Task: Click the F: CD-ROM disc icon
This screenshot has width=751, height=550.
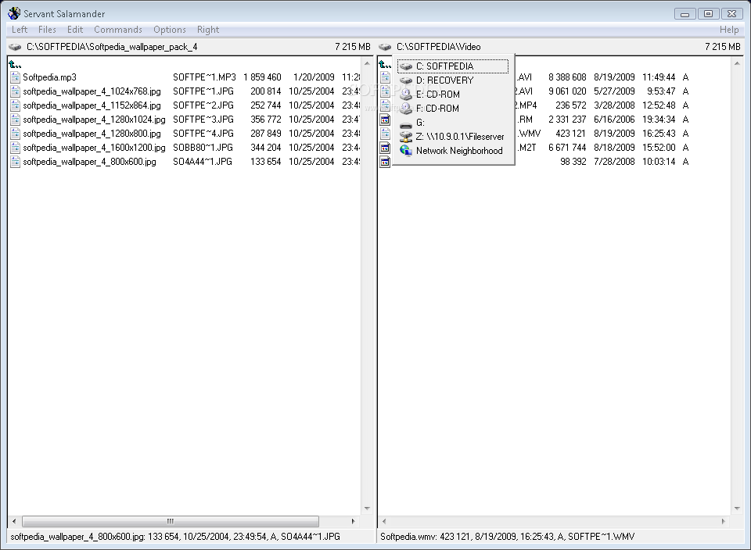Action: (406, 109)
